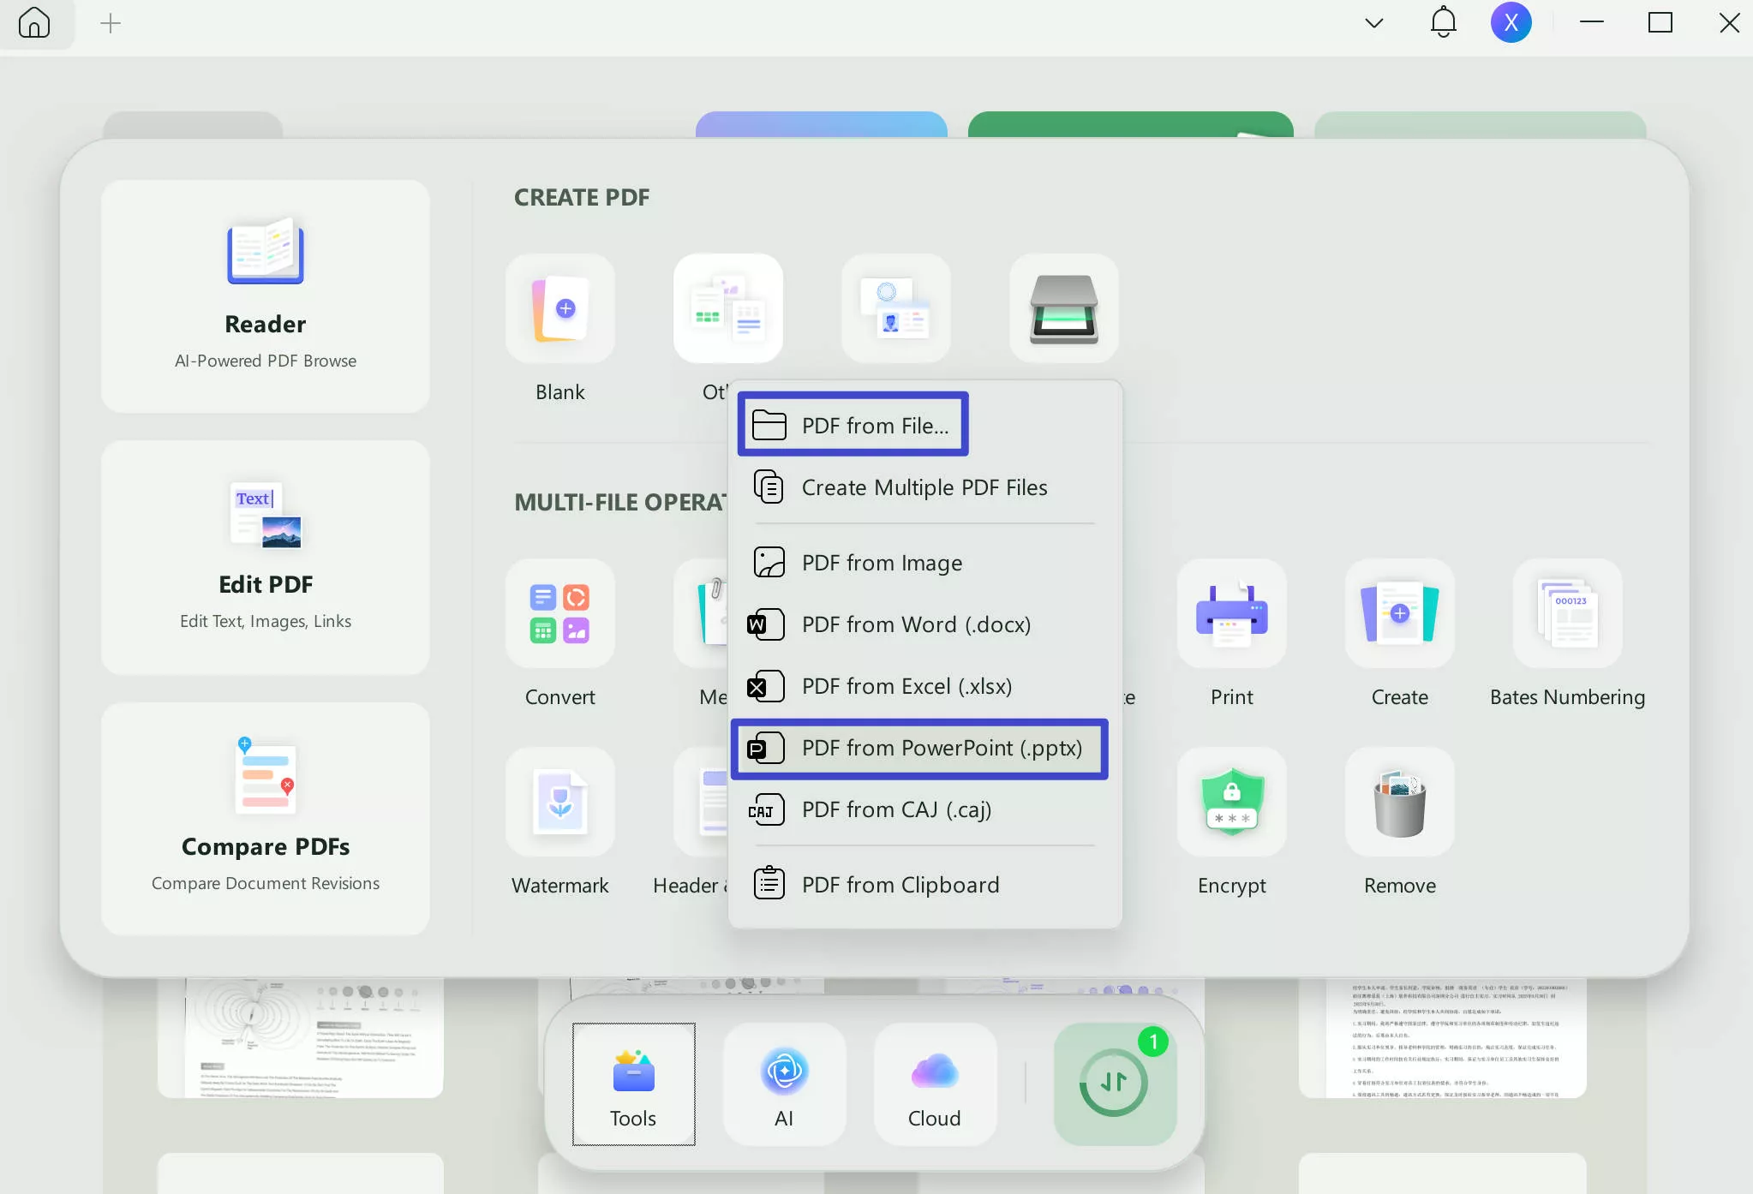
Task: Open the Remove tool
Action: (1398, 803)
